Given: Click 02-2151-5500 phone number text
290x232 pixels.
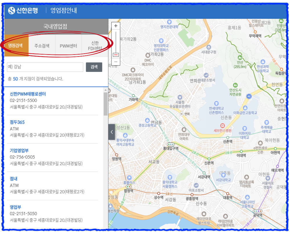Looking at the screenshot, I should (x=23, y=100).
